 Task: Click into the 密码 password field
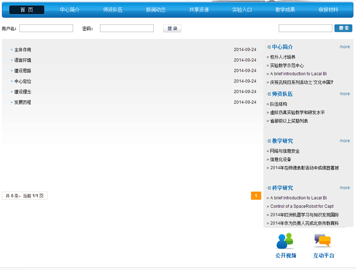click(x=127, y=29)
